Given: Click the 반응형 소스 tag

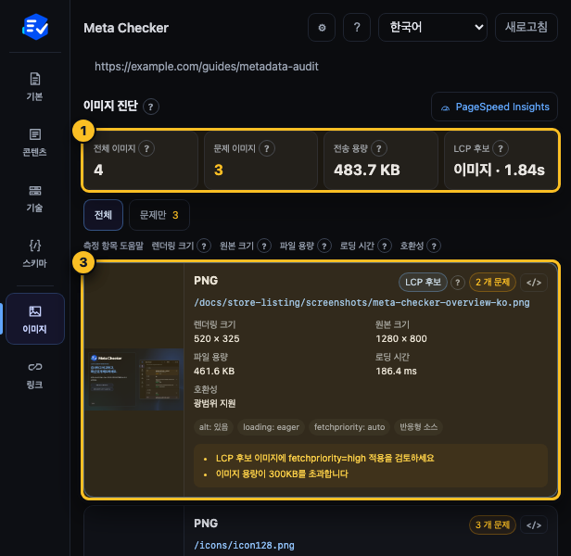Looking at the screenshot, I should tap(418, 427).
